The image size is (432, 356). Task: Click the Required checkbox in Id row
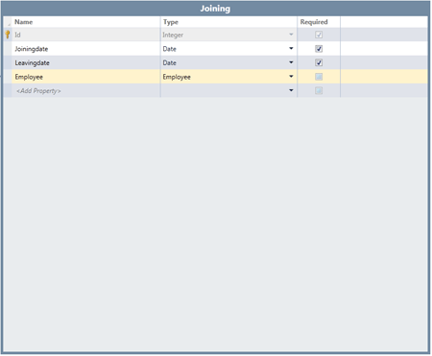click(319, 35)
